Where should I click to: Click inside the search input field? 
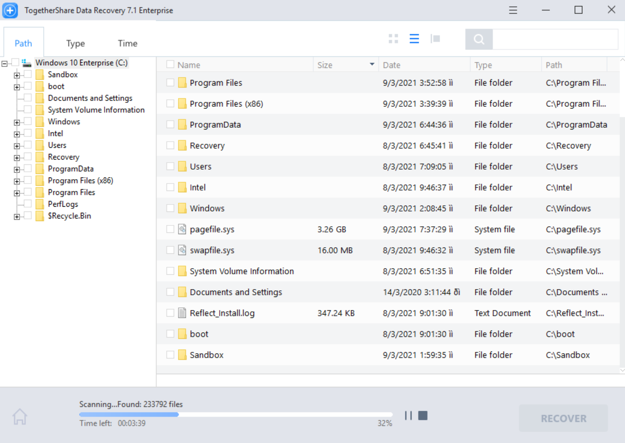click(x=555, y=39)
